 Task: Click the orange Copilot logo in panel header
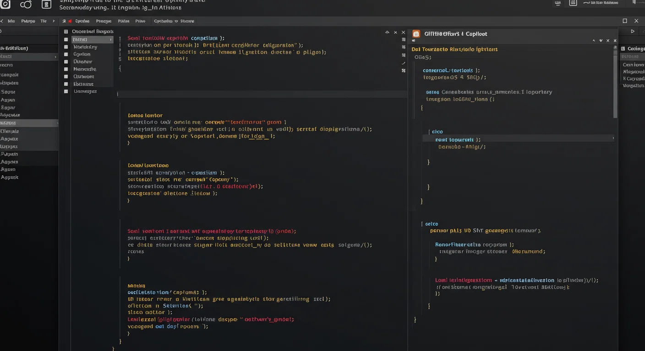click(416, 33)
